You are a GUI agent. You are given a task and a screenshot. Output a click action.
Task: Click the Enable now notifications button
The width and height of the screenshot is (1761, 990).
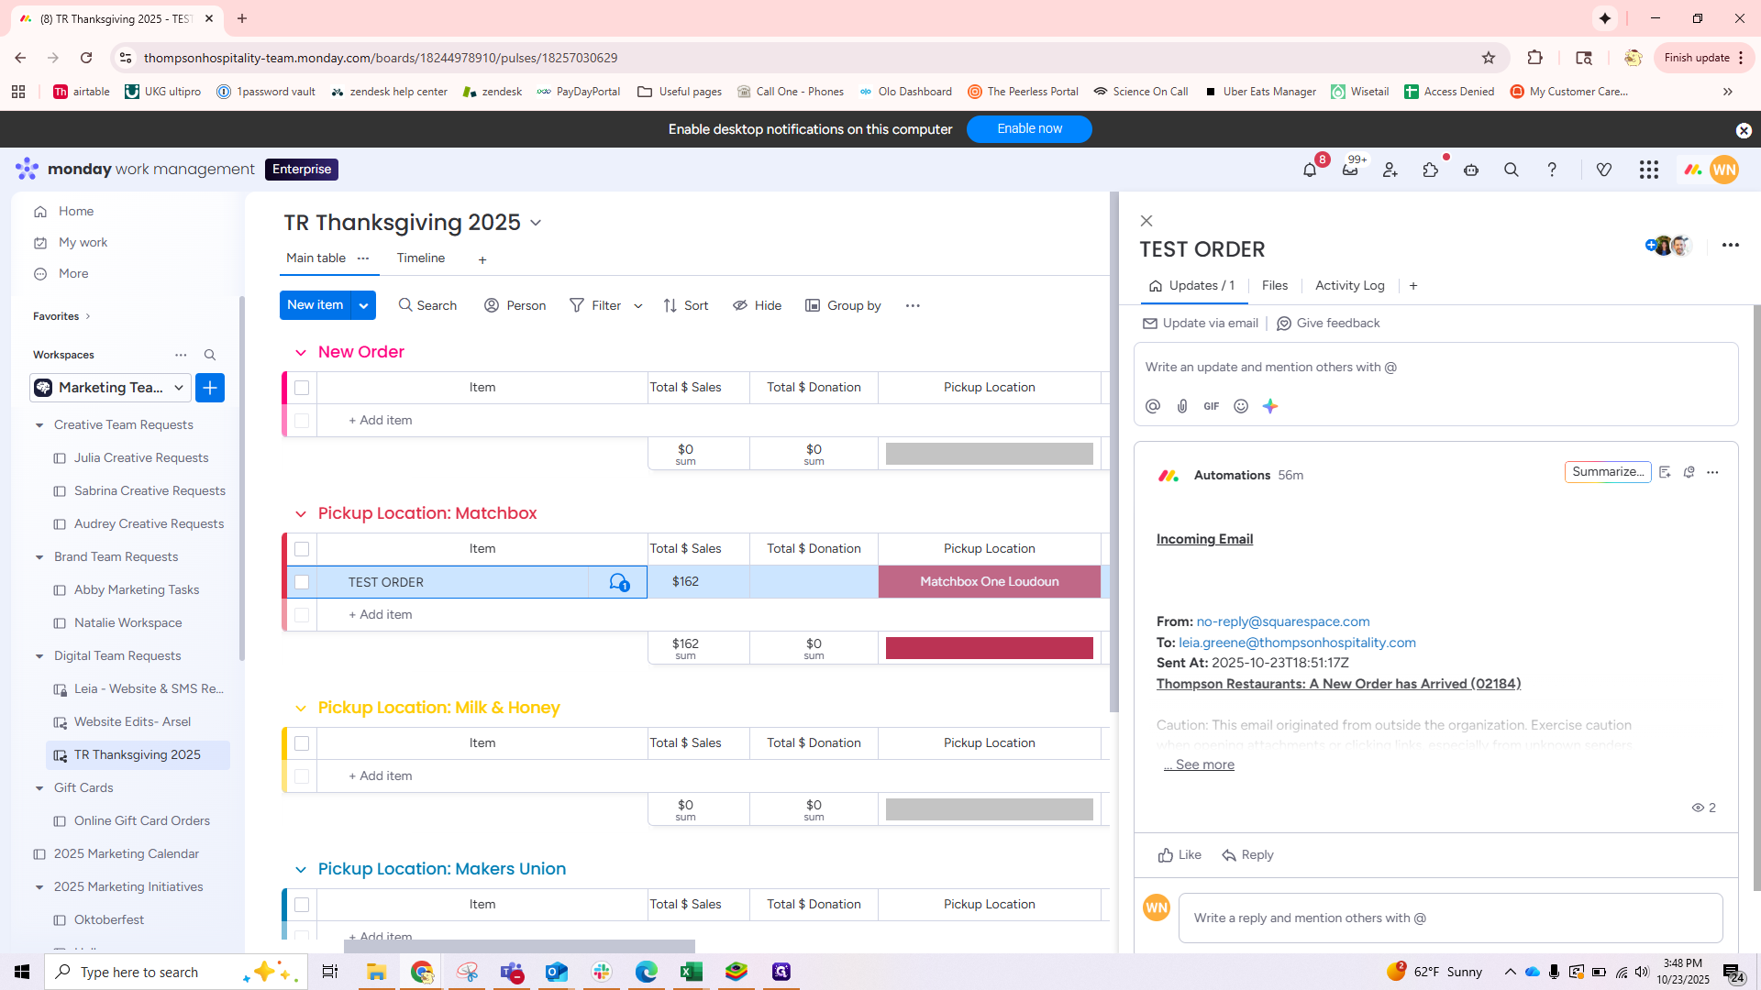pyautogui.click(x=1029, y=129)
